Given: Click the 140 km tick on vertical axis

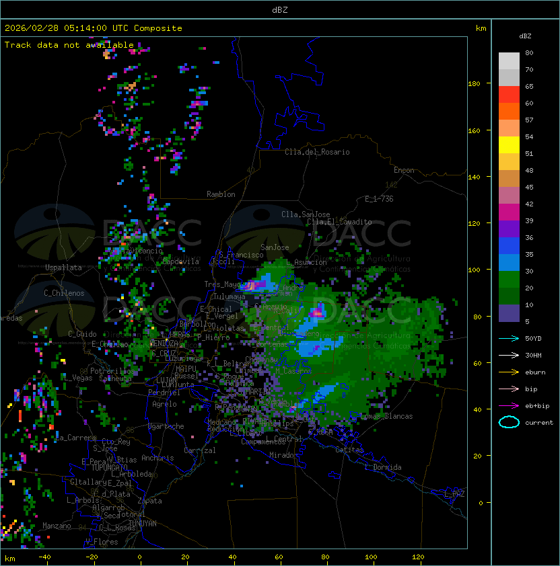Looking at the screenshot, I should (474, 177).
